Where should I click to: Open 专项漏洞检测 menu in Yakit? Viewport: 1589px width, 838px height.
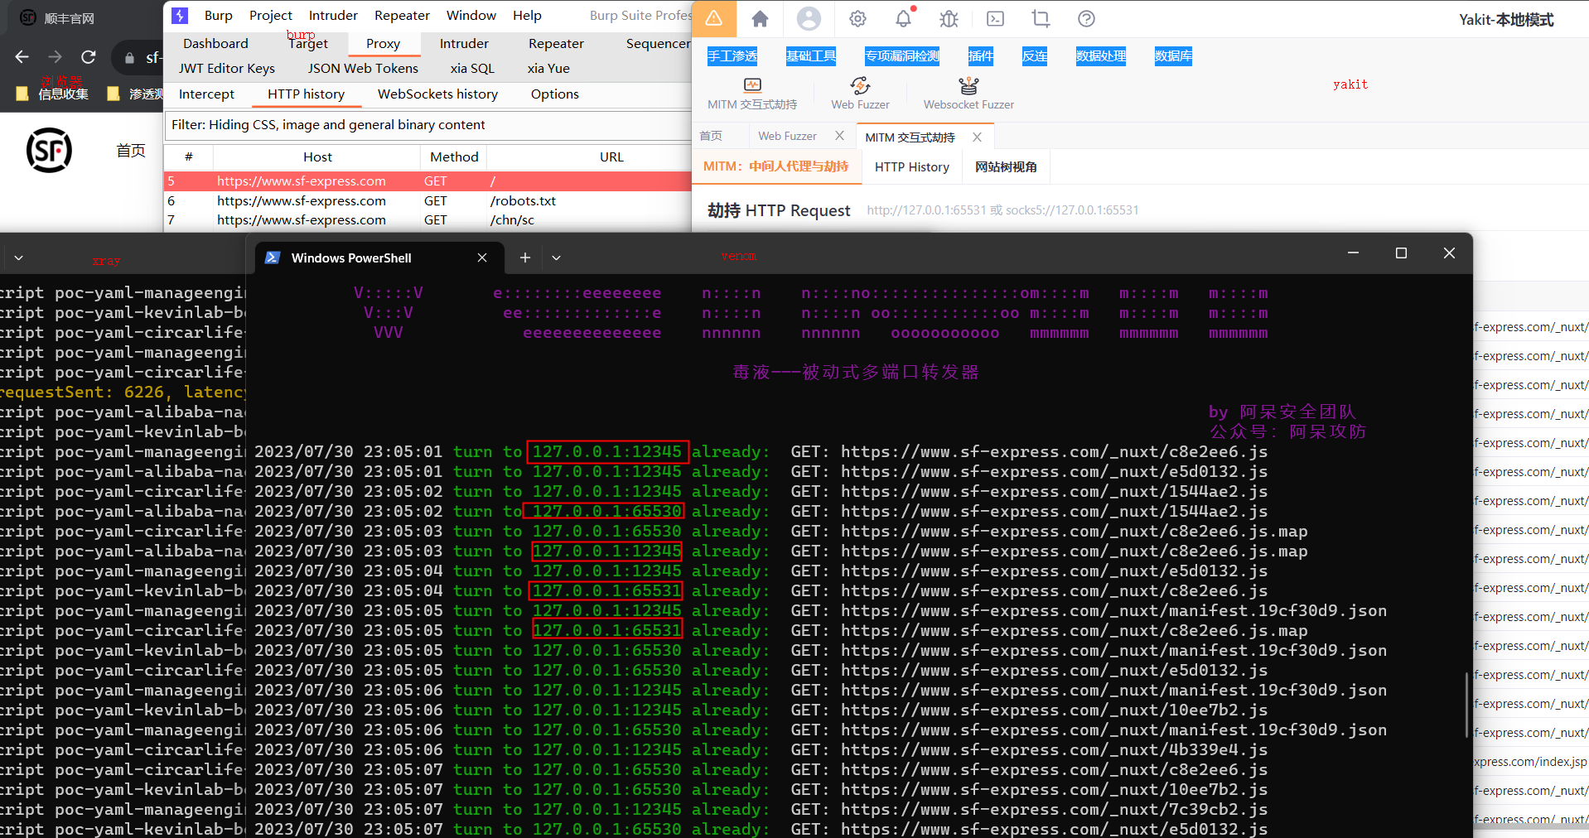[902, 55]
